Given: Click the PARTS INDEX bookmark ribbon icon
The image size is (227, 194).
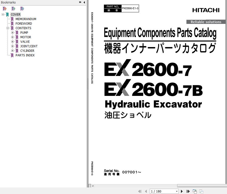Looking at the screenshot, I should [x=12, y=55].
